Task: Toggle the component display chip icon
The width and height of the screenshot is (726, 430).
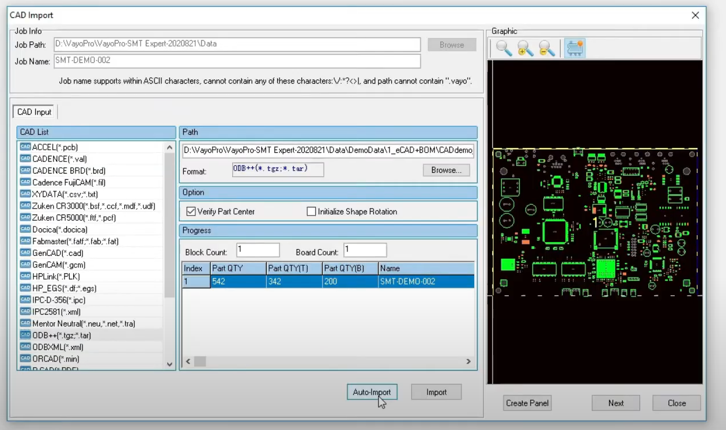Action: coord(575,48)
